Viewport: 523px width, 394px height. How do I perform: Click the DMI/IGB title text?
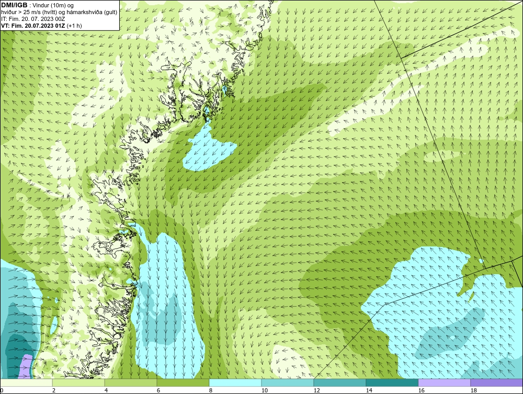coord(14,5)
